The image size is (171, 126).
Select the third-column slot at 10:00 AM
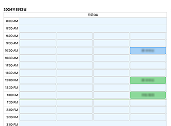click(111, 51)
